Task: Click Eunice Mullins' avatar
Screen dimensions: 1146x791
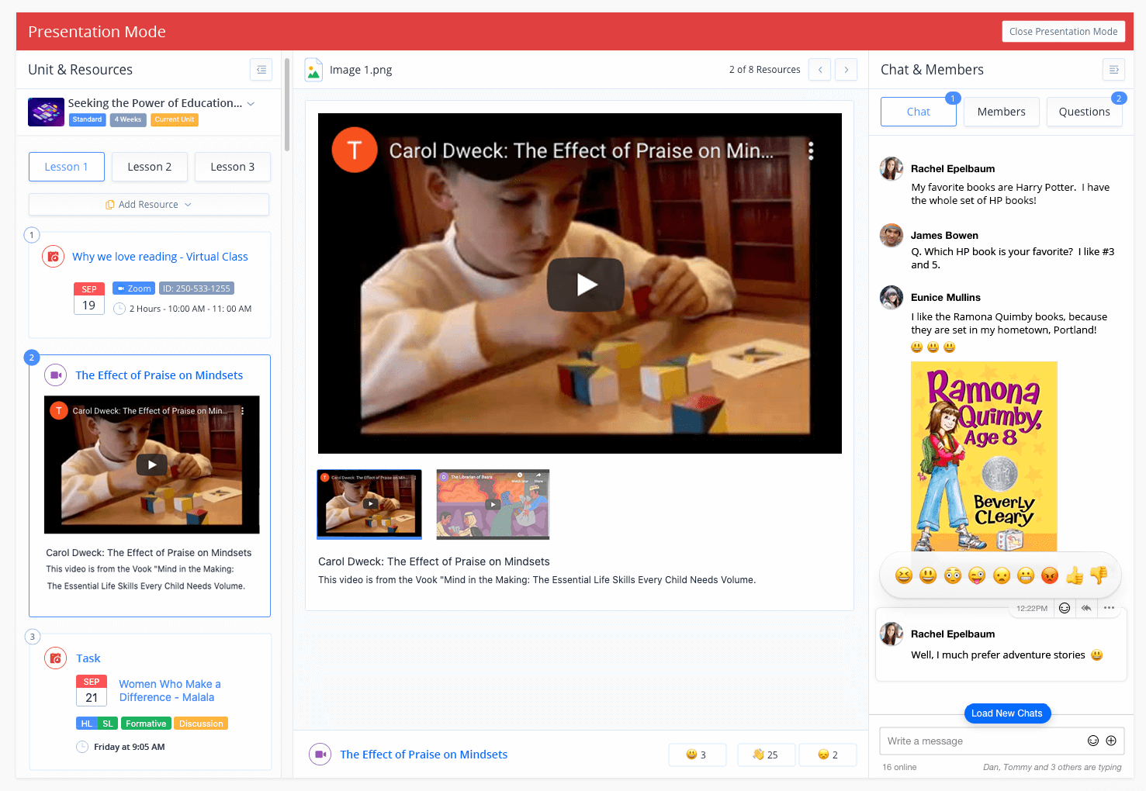Action: (892, 297)
